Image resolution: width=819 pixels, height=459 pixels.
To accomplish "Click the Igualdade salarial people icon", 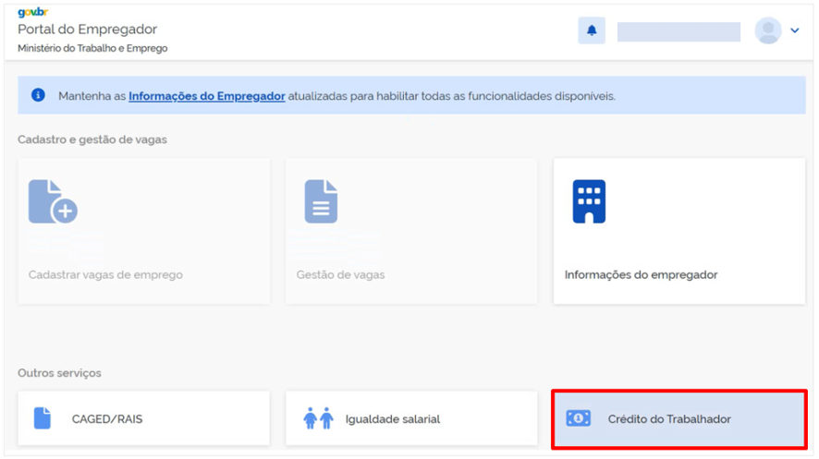I will [318, 418].
